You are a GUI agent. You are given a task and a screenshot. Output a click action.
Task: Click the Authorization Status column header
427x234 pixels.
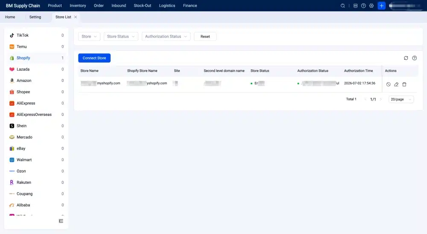pyautogui.click(x=313, y=71)
